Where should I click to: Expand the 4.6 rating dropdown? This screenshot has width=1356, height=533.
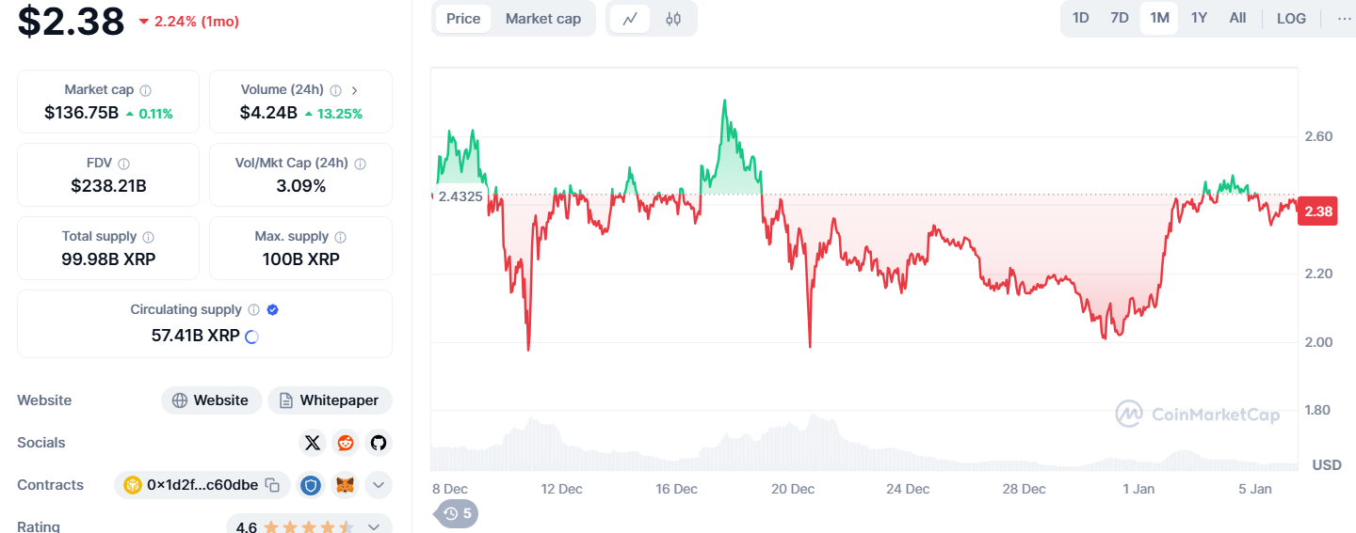[x=374, y=526]
